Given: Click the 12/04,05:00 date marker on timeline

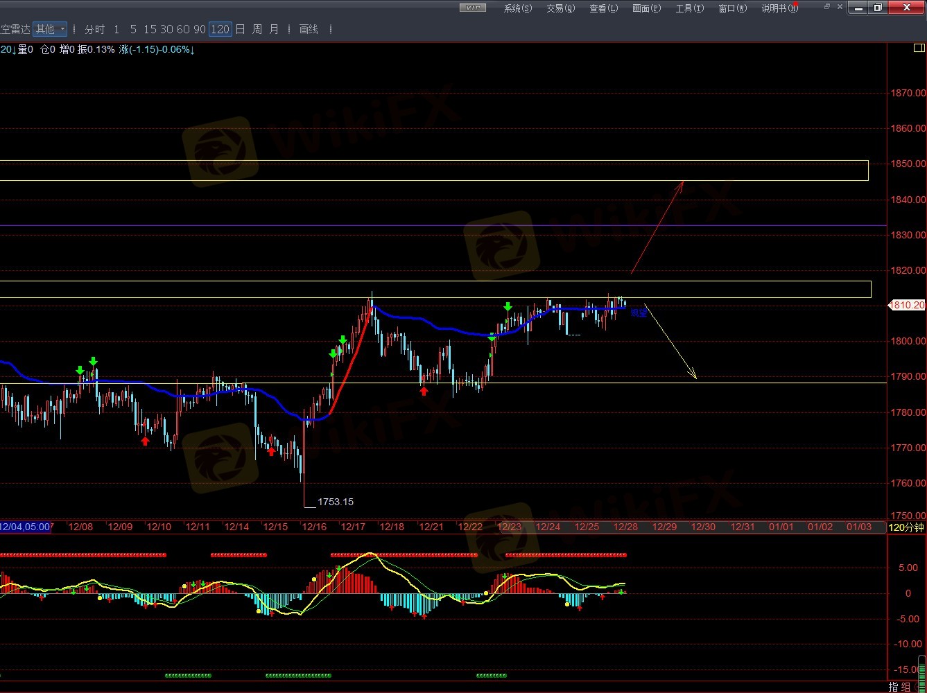Looking at the screenshot, I should (25, 527).
